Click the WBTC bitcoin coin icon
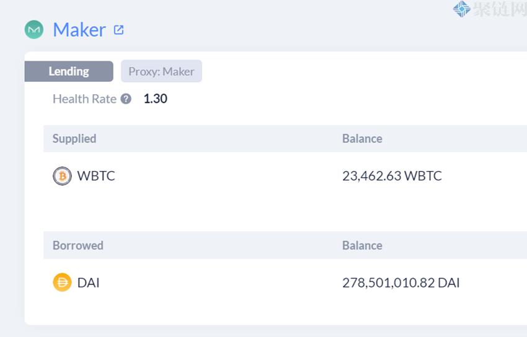 point(62,176)
